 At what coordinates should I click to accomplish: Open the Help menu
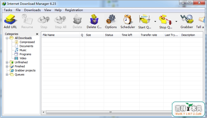(x=58, y=10)
